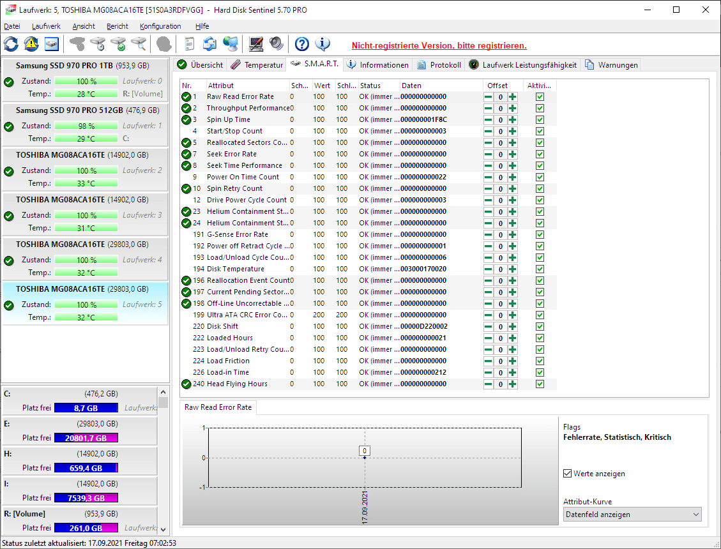Click the registration link in red
Screen dimensions: 721x549
click(439, 45)
